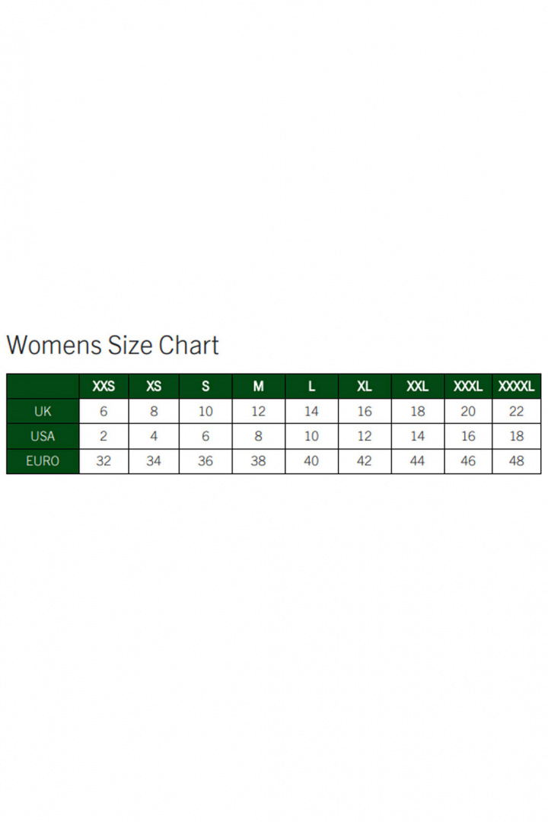Click EURO size 40 under L
This screenshot has height=822, width=548.
311,461
